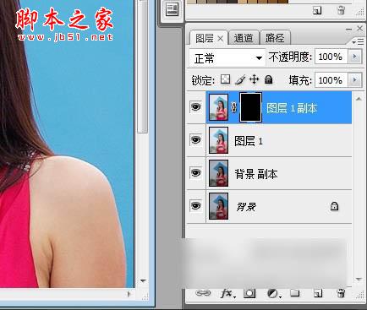
Task: Click mask link chain on 图层 1 副本
Action: click(233, 107)
